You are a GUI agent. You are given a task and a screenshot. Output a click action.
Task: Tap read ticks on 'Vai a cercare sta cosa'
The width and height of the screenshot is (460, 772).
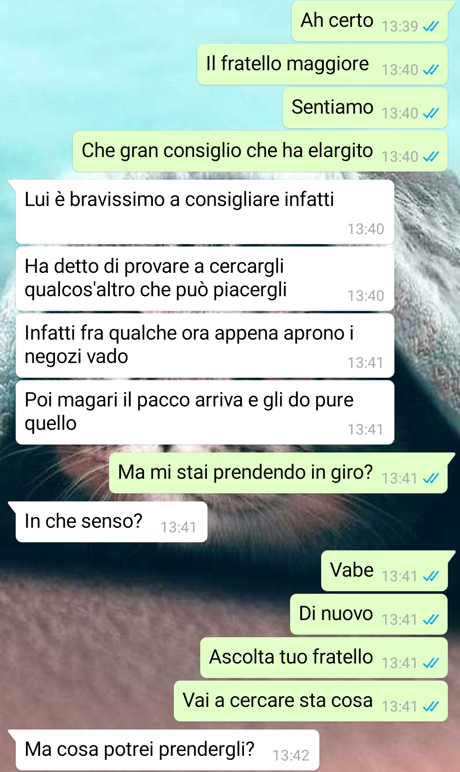coord(431,706)
